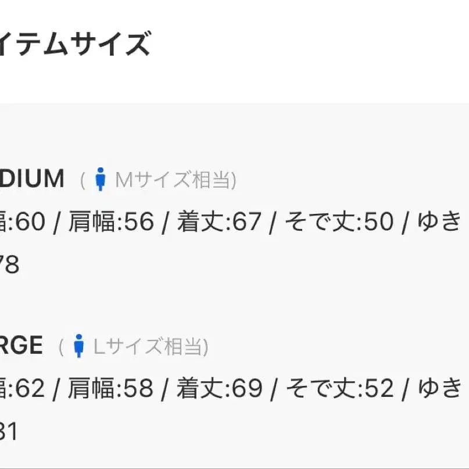The width and height of the screenshot is (469, 469).
Task: Click the blue person icon beside Mサイズ相当
Action: (101, 179)
